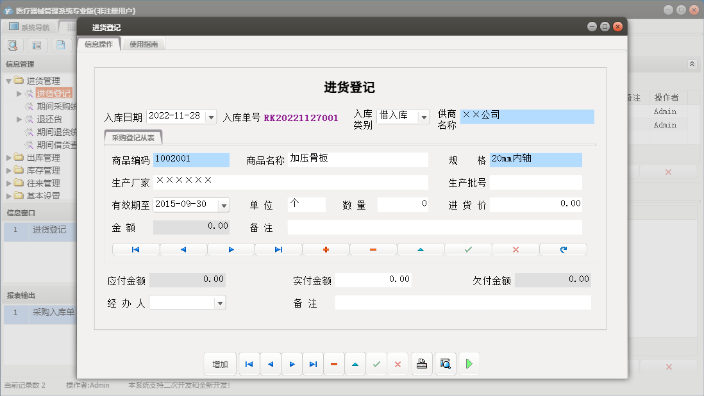Image resolution: width=704 pixels, height=396 pixels.
Task: Go to first record using bottom navigation icon
Action: [x=249, y=363]
